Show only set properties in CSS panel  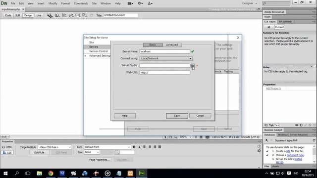click(277, 125)
